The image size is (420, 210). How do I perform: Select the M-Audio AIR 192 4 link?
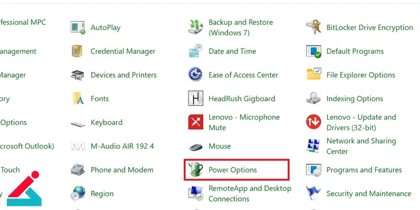coord(122,146)
